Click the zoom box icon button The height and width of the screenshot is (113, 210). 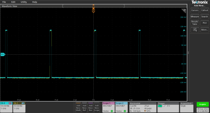click(195, 30)
